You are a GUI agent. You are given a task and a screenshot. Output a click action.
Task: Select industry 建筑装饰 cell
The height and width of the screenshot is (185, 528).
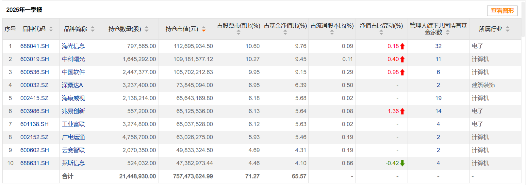tap(483, 85)
